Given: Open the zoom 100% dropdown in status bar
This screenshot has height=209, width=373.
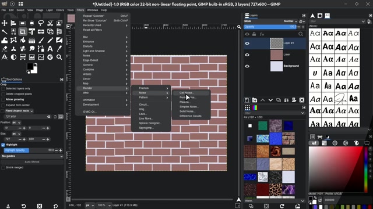Looking at the screenshot, I should click(x=104, y=205).
